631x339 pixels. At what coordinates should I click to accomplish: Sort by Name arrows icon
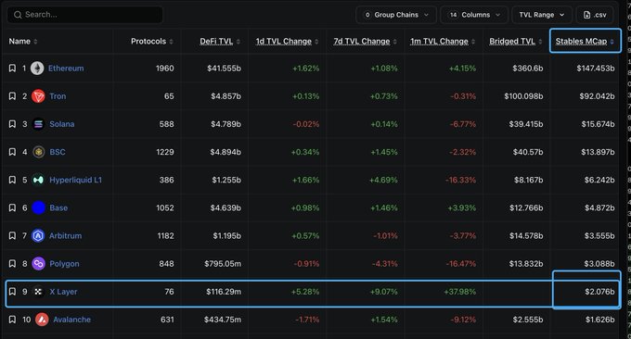pos(35,42)
